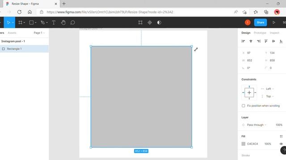Image resolution: width=286 pixels, height=160 pixels.
Task: Select the Frame tool
Action: pos(20,23)
